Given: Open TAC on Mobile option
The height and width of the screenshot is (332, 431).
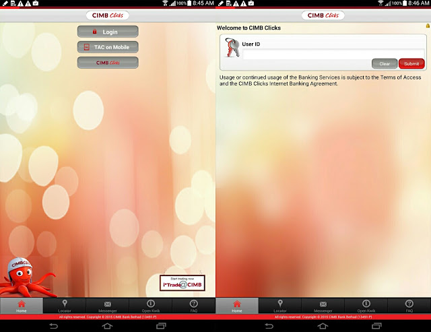Looking at the screenshot, I should (108, 47).
